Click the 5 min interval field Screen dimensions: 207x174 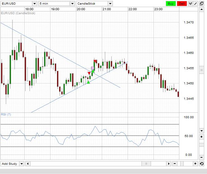click(54, 4)
